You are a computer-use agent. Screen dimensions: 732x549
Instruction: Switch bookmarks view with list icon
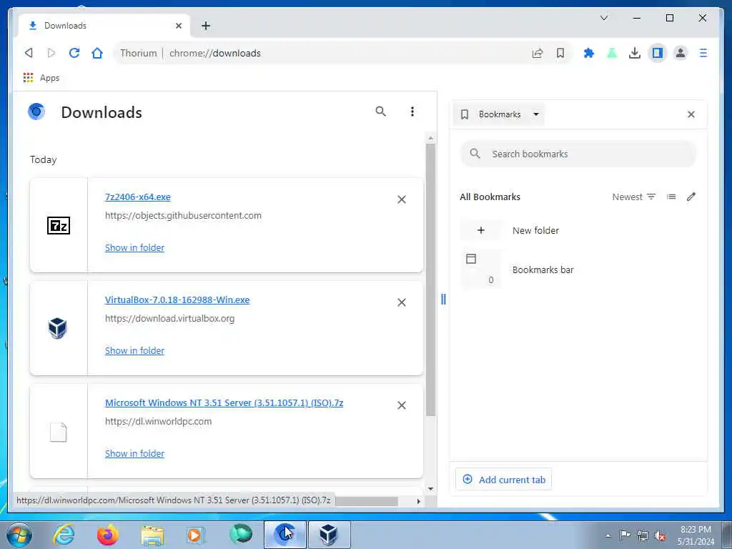click(671, 197)
